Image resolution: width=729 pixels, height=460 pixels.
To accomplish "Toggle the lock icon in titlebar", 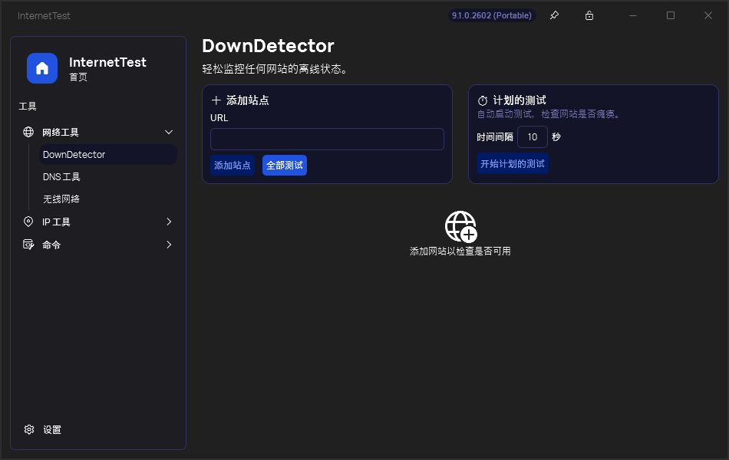I will pos(589,15).
